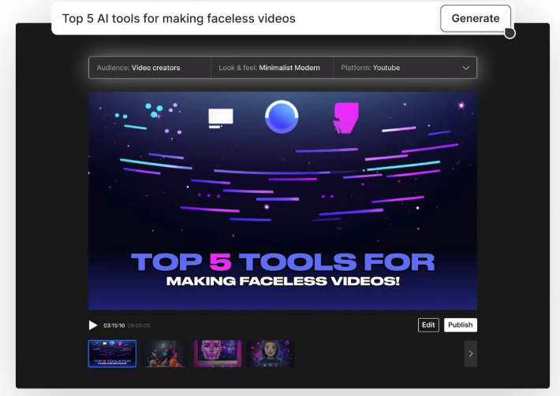The width and height of the screenshot is (560, 396).
Task: Click the cursor dot beside Generate button
Action: [x=510, y=33]
